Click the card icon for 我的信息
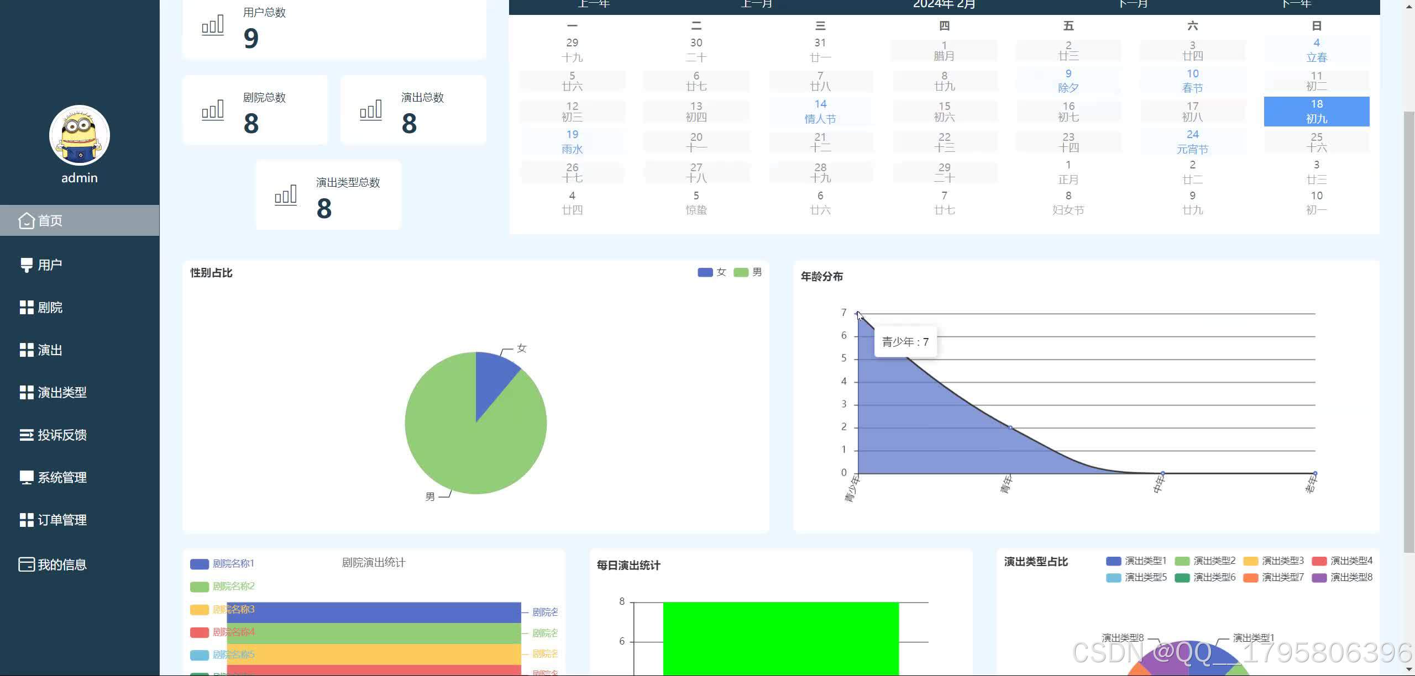The width and height of the screenshot is (1415, 676). 26,564
